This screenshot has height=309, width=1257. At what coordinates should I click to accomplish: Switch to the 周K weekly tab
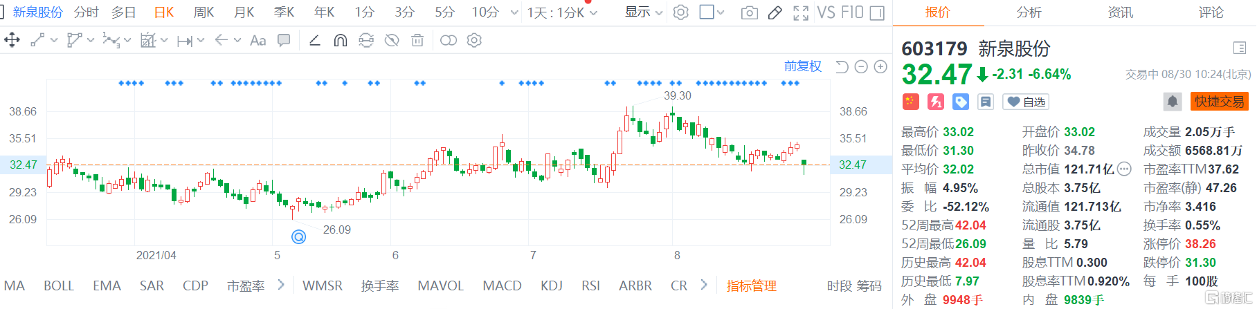pyautogui.click(x=204, y=12)
